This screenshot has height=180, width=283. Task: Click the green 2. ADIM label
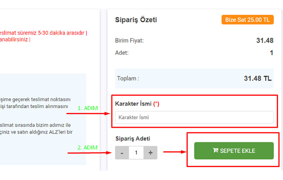[88, 147]
